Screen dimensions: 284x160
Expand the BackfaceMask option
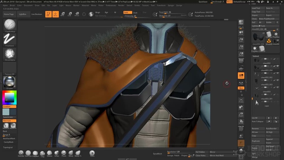point(9,138)
